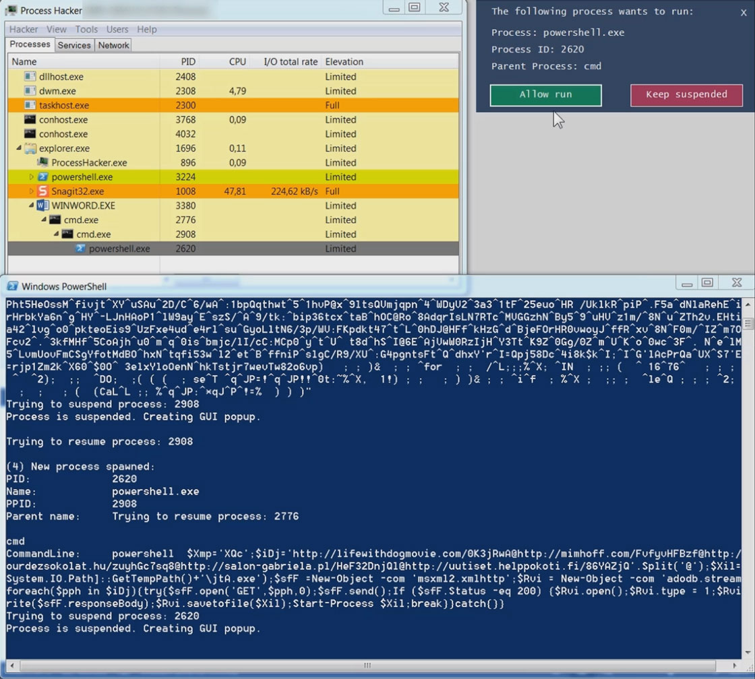Viewport: 755px width, 679px height.
Task: Click the conhost.exe icon for PID 4032
Action: tap(30, 134)
